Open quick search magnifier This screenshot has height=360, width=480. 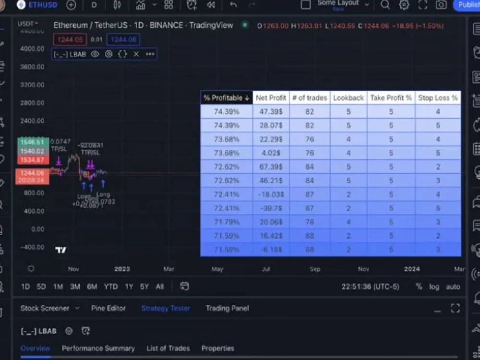[385, 5]
